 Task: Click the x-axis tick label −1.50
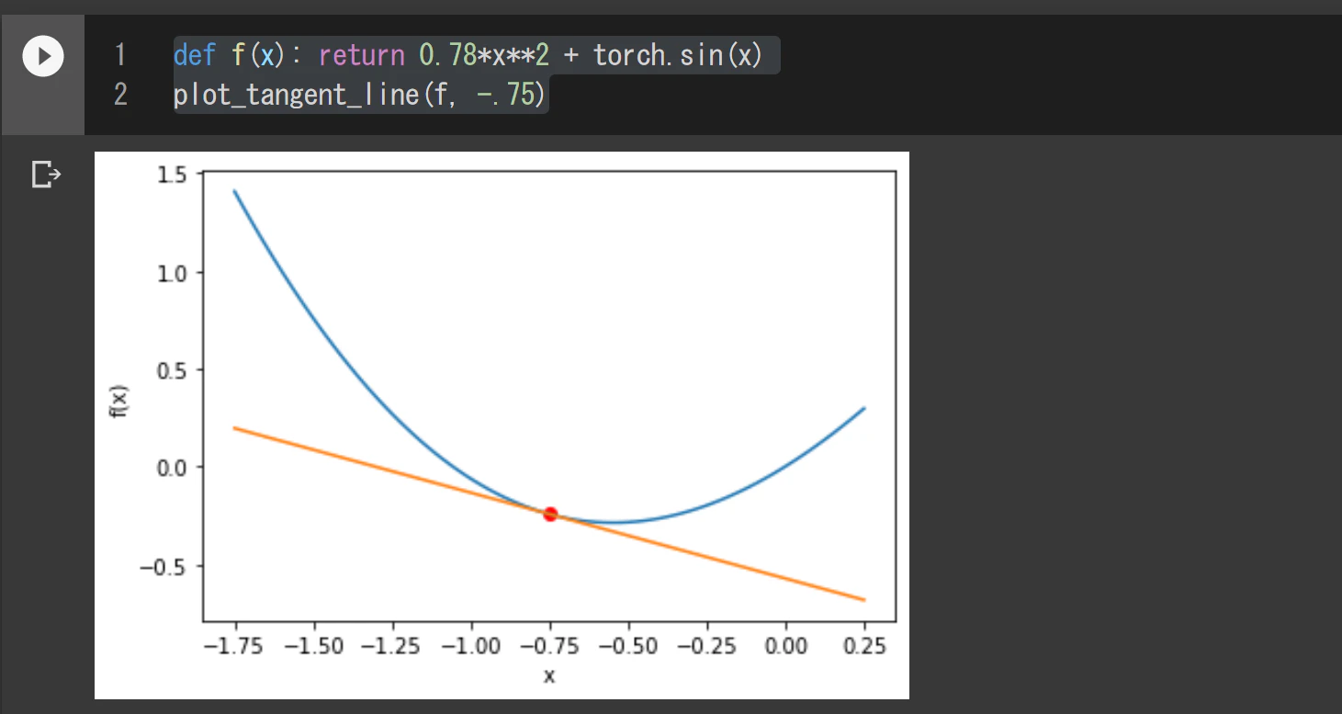313,646
